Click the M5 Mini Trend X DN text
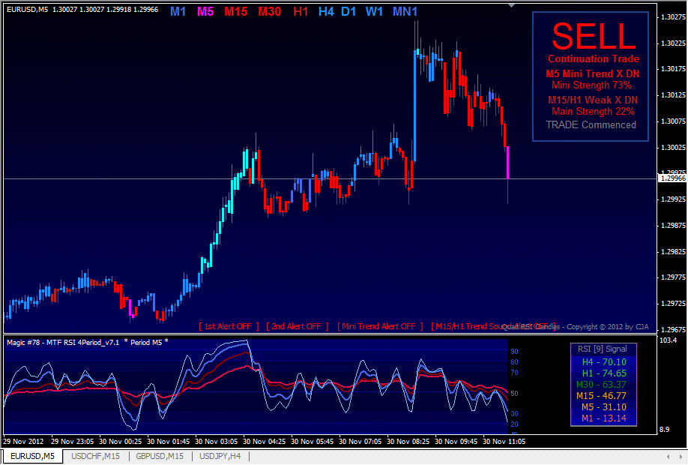The height and width of the screenshot is (465, 688). click(x=593, y=73)
